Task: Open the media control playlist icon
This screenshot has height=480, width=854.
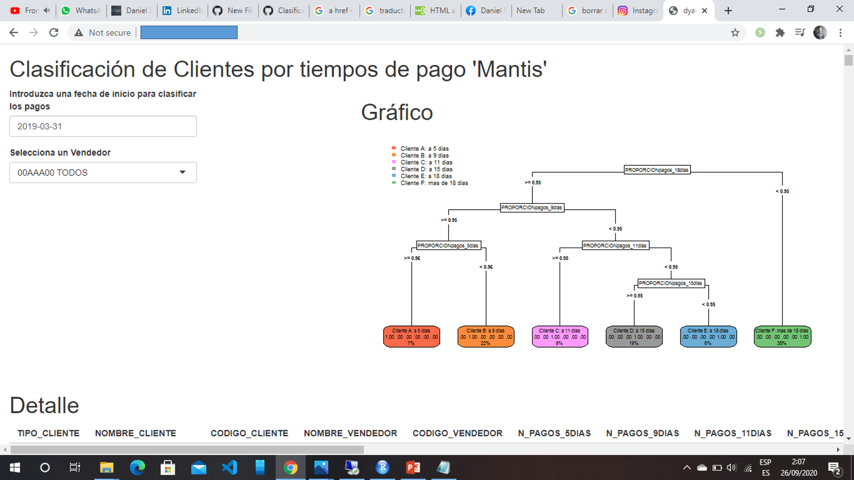Action: [800, 33]
